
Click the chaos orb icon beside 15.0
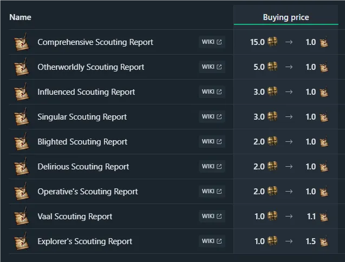click(x=272, y=42)
